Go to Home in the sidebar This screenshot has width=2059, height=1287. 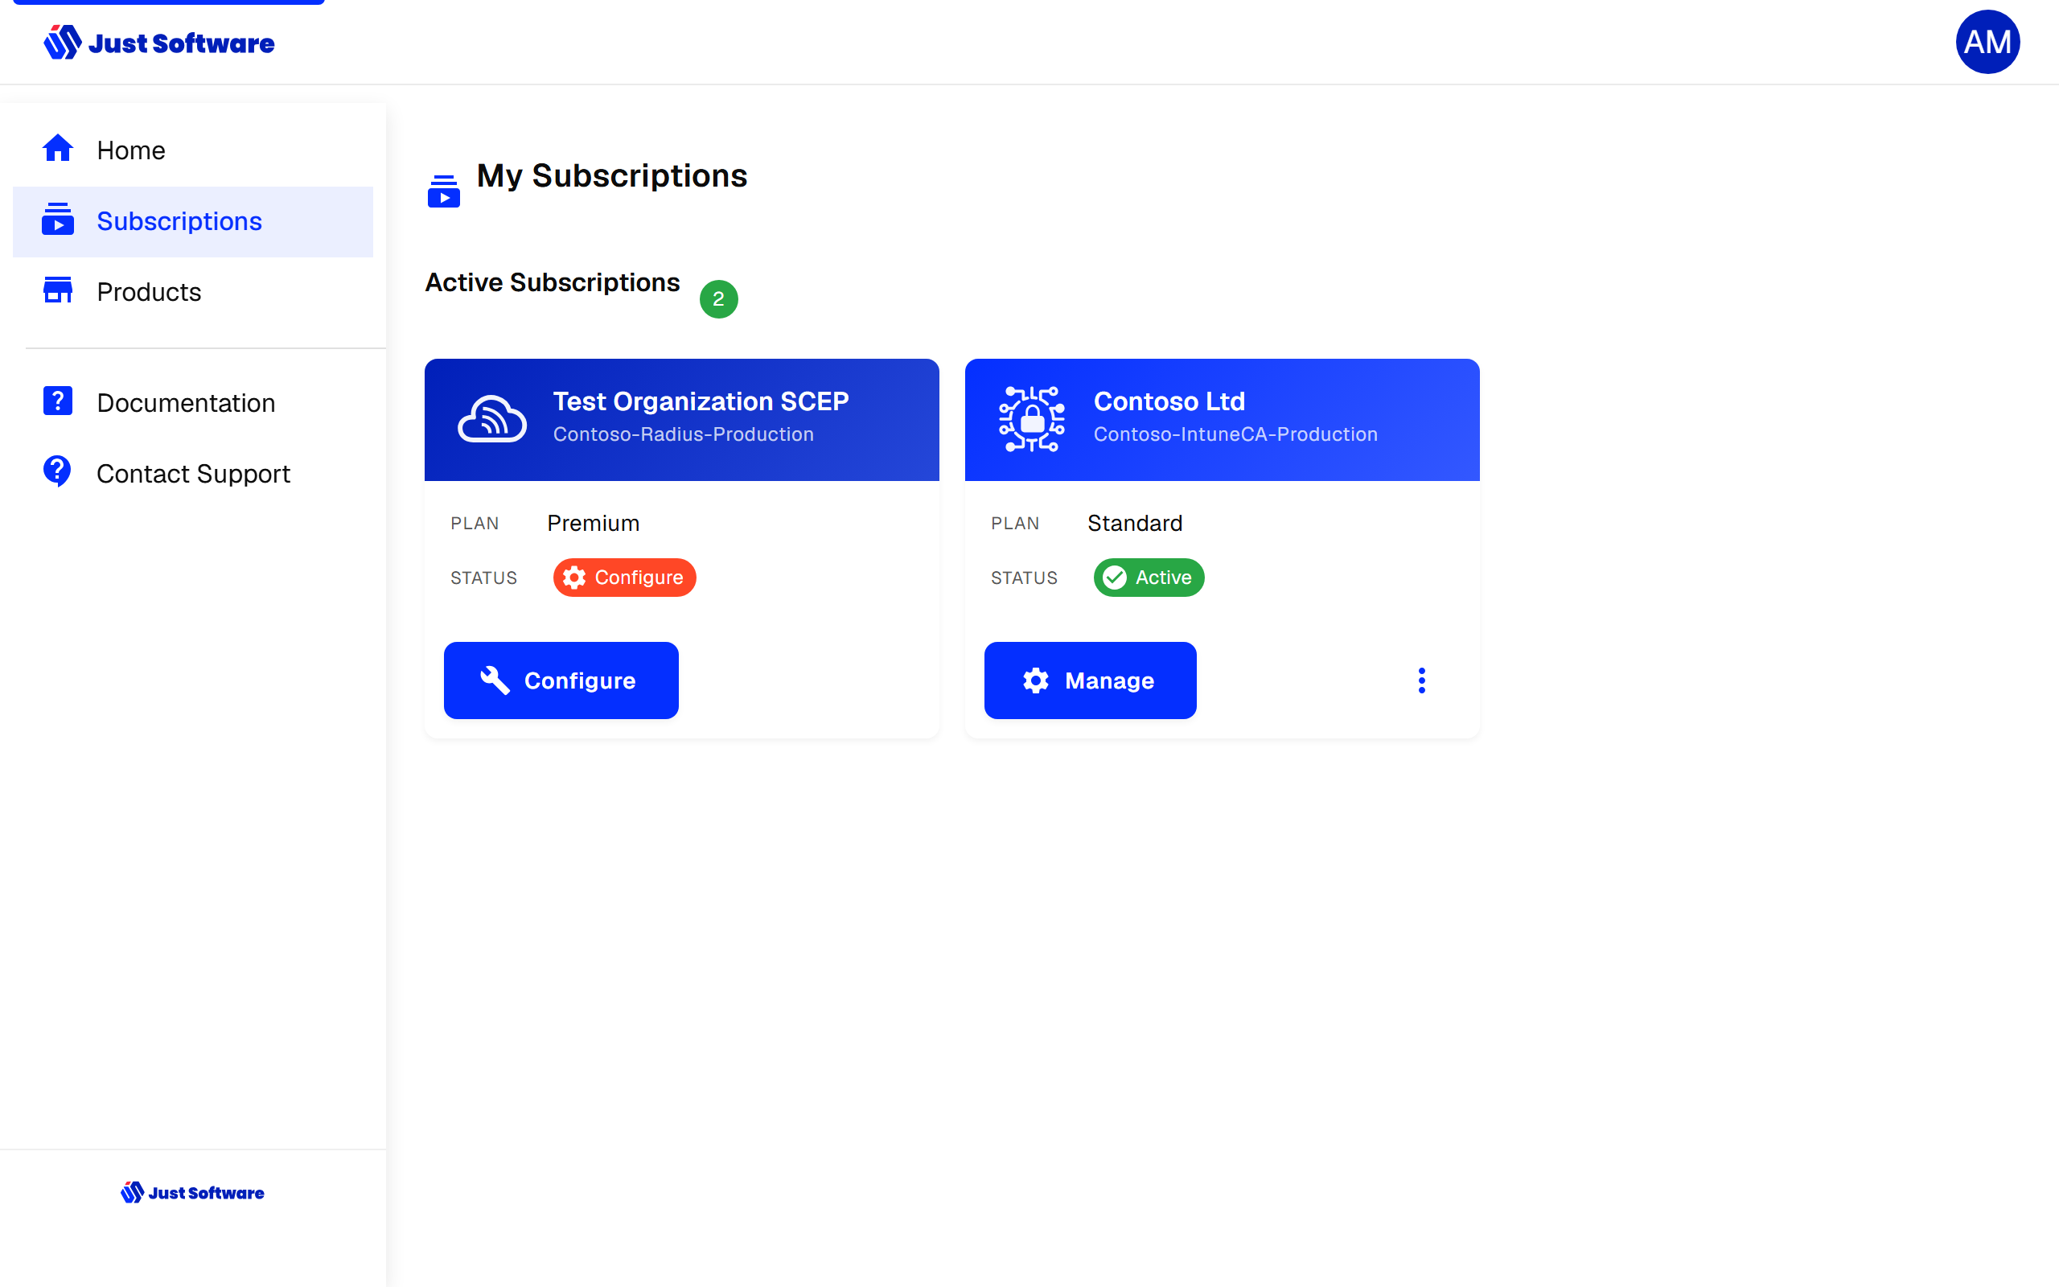(192, 150)
